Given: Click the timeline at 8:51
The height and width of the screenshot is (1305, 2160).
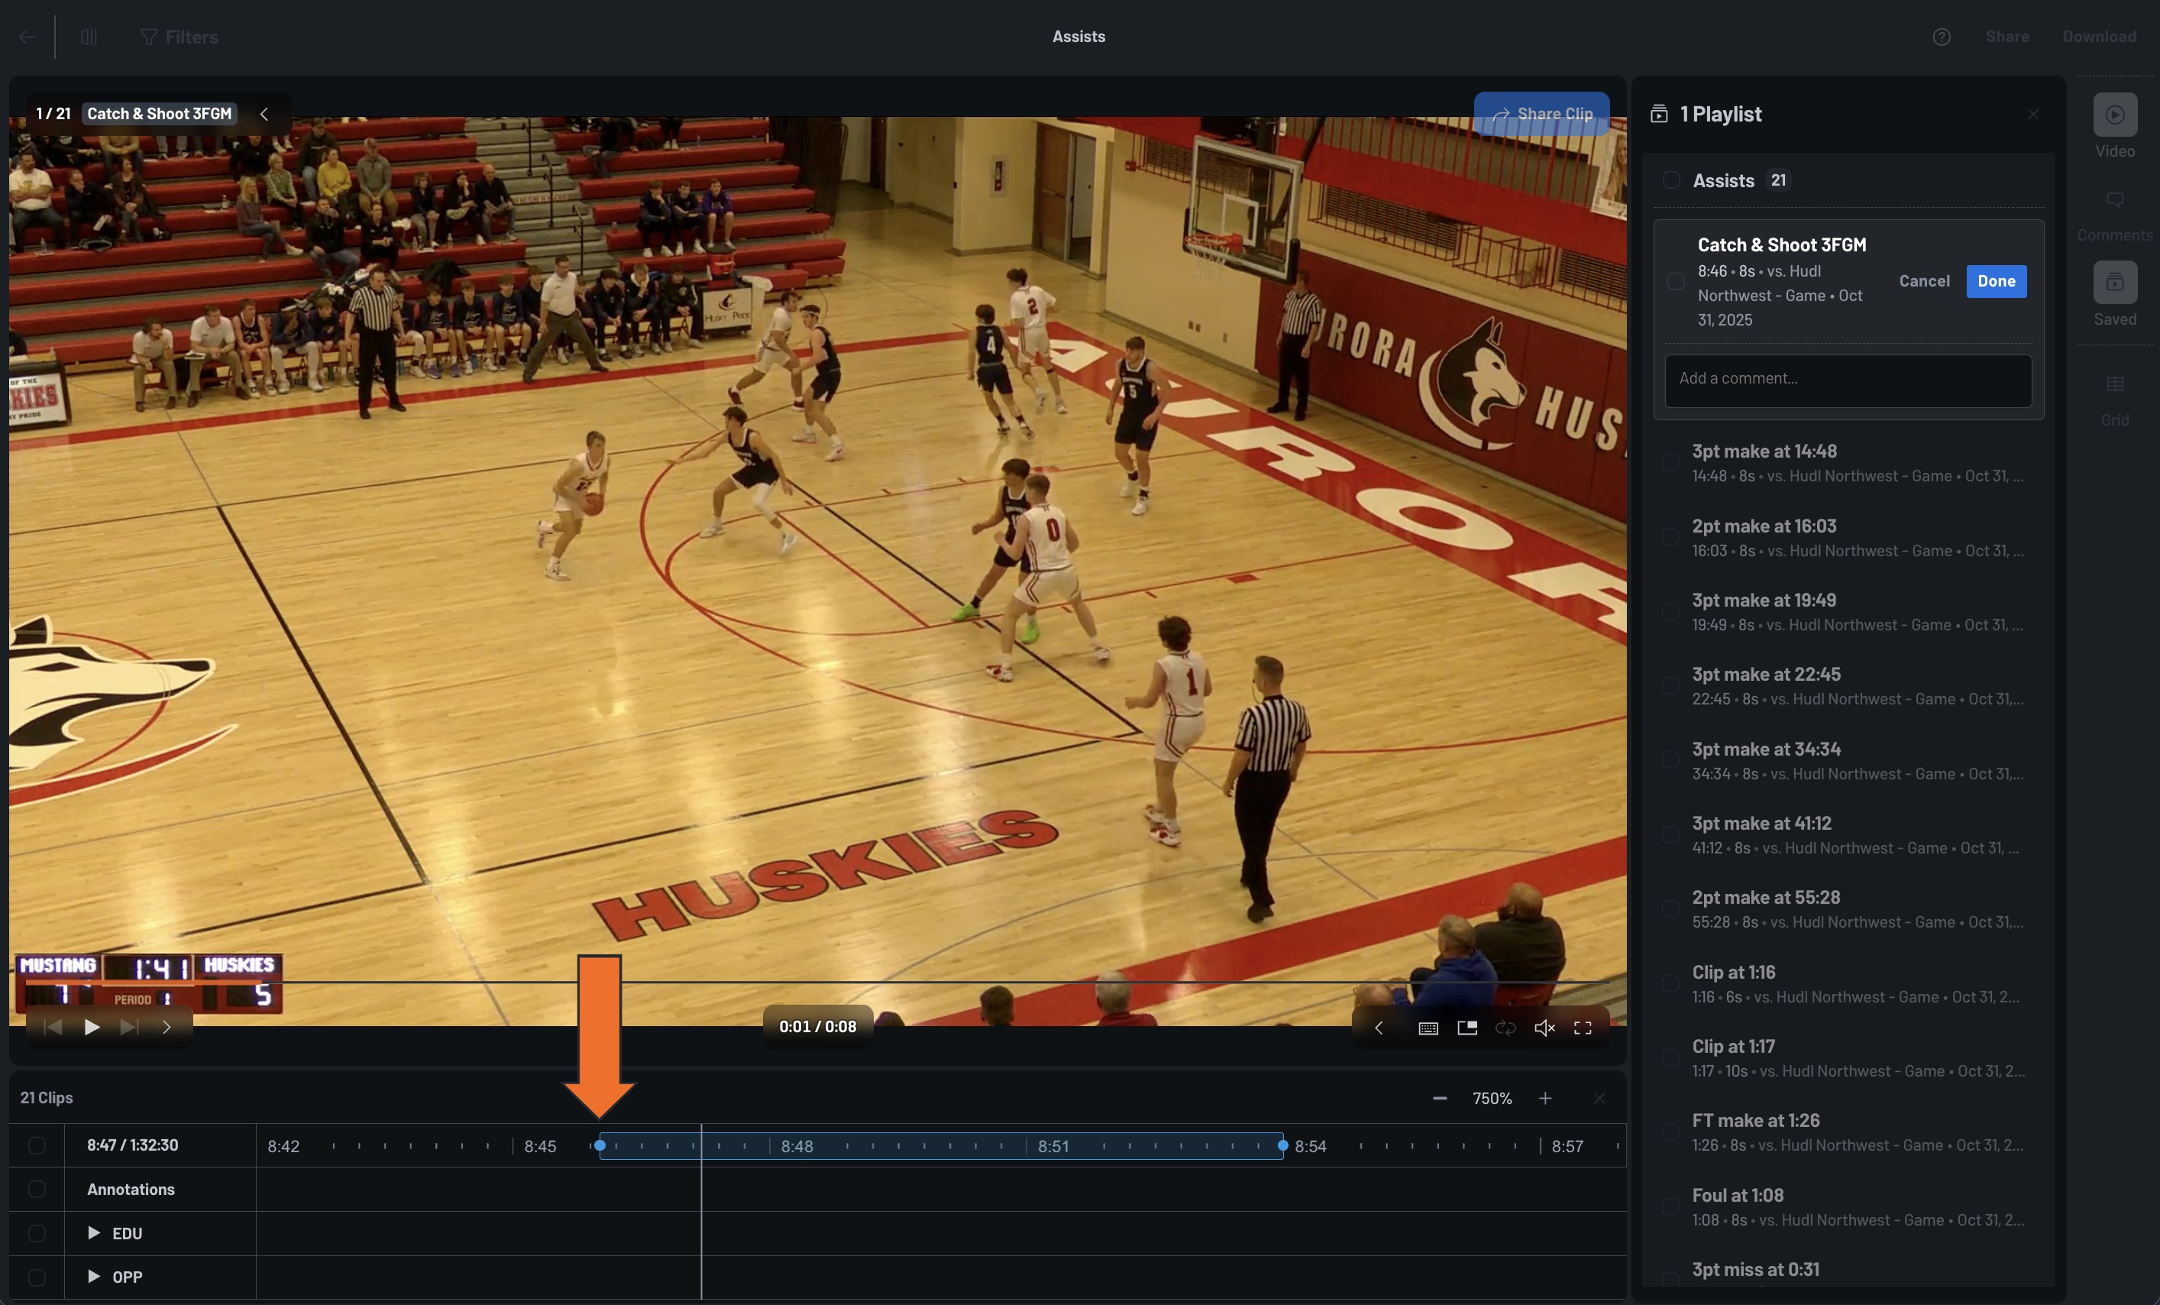Looking at the screenshot, I should coord(1053,1146).
